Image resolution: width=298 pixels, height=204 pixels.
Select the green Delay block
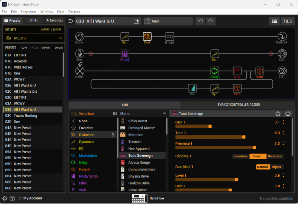click(215, 71)
